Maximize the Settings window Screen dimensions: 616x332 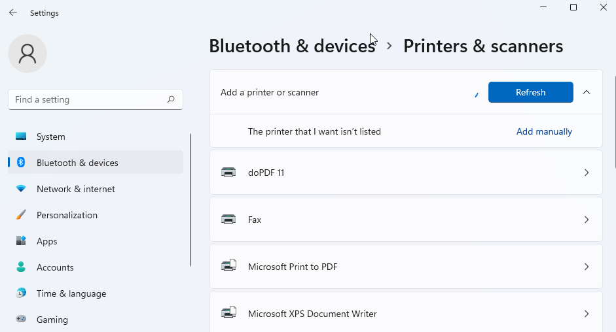pos(573,7)
